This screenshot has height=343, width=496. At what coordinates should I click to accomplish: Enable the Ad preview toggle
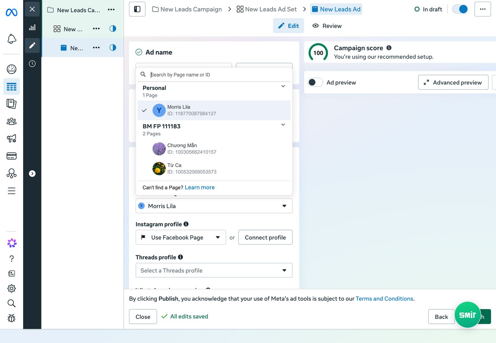pos(315,82)
